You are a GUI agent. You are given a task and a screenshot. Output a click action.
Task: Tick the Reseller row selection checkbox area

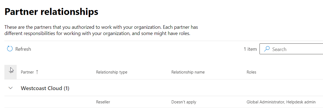click(x=10, y=102)
